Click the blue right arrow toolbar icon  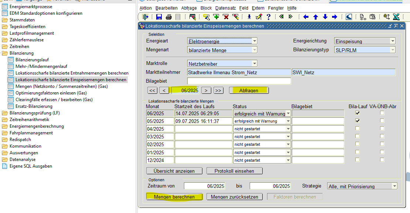[335, 17]
